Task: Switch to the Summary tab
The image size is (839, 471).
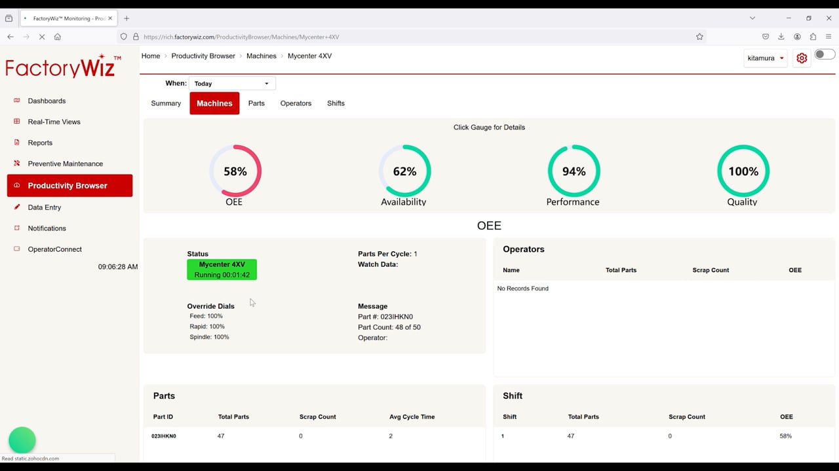Action: (166, 103)
